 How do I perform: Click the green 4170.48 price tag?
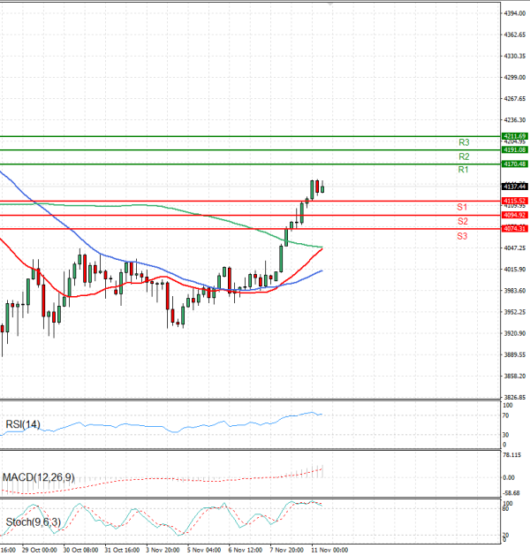(x=514, y=164)
